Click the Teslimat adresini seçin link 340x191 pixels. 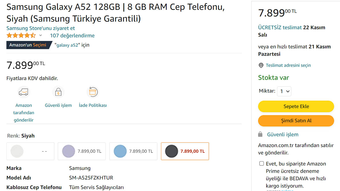point(288,65)
